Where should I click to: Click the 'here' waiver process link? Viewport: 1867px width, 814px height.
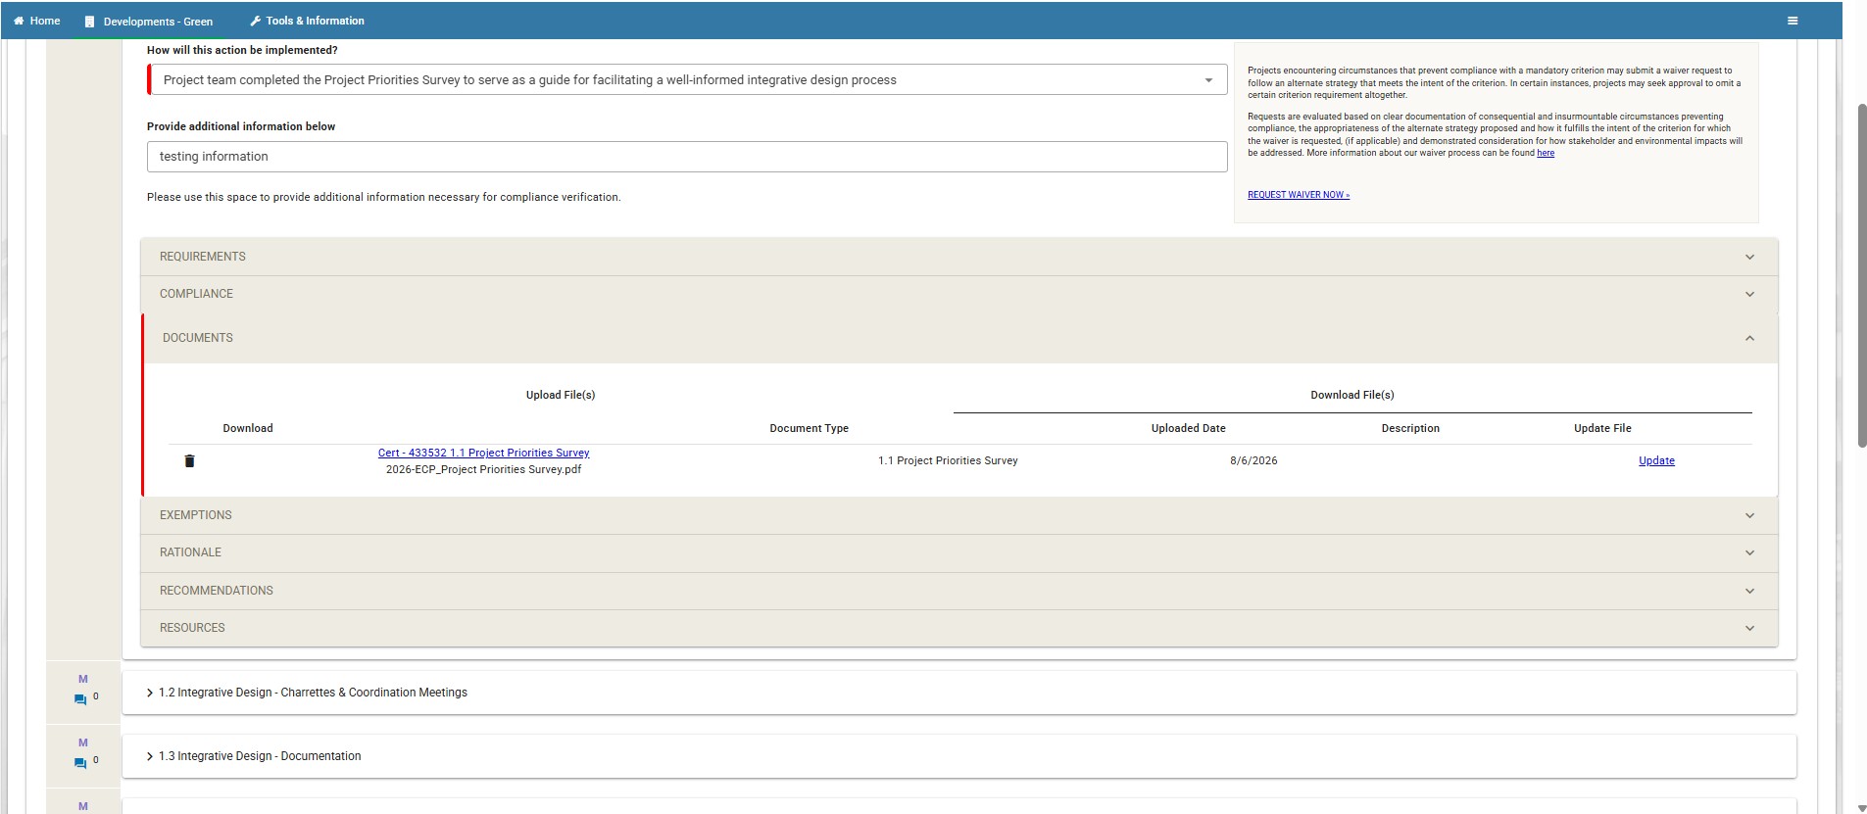click(x=1546, y=153)
